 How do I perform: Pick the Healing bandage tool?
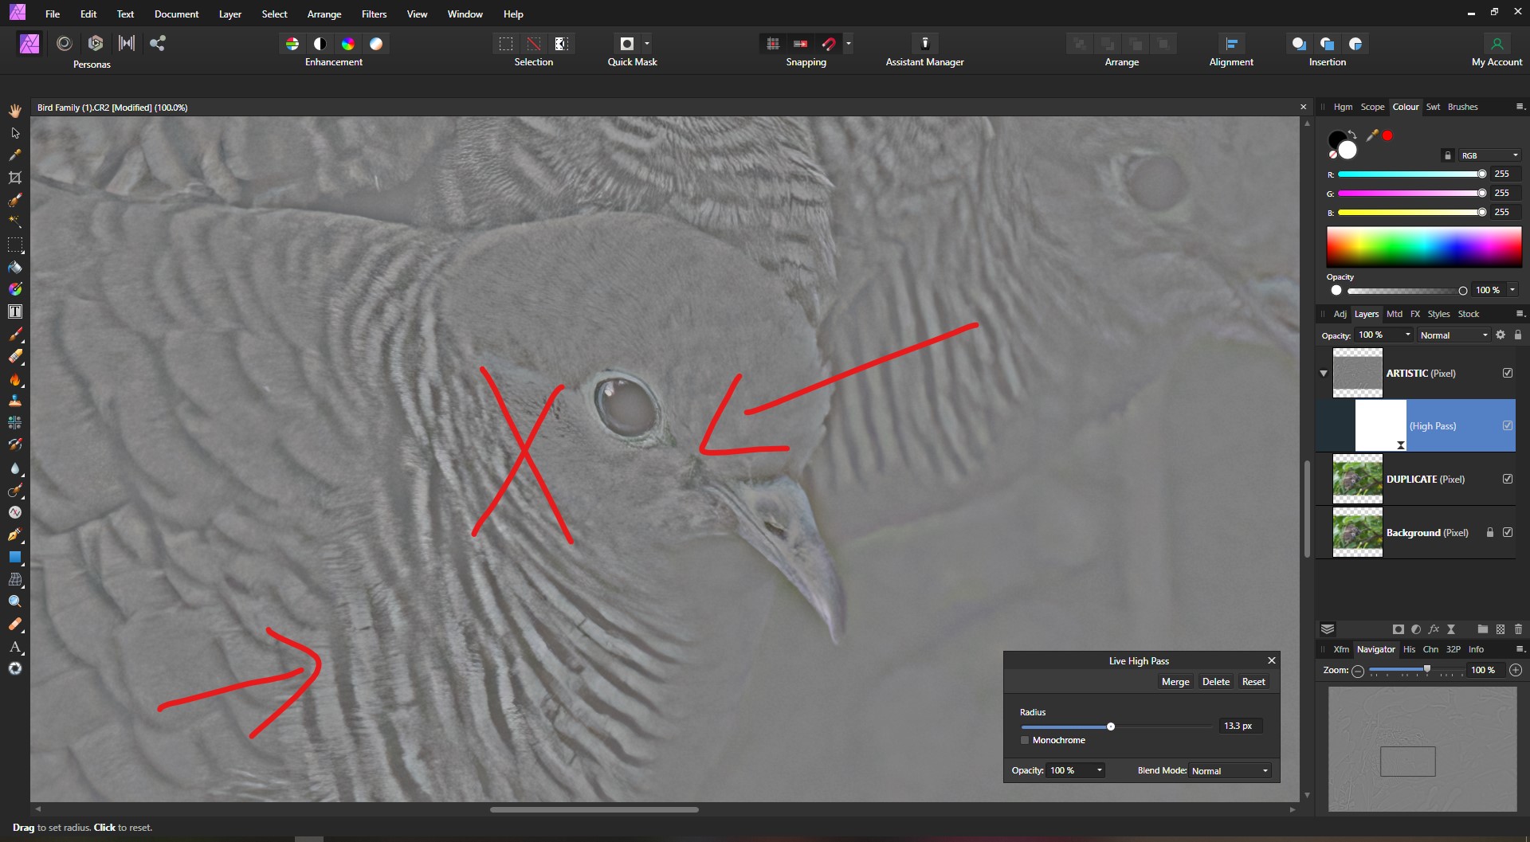(15, 624)
